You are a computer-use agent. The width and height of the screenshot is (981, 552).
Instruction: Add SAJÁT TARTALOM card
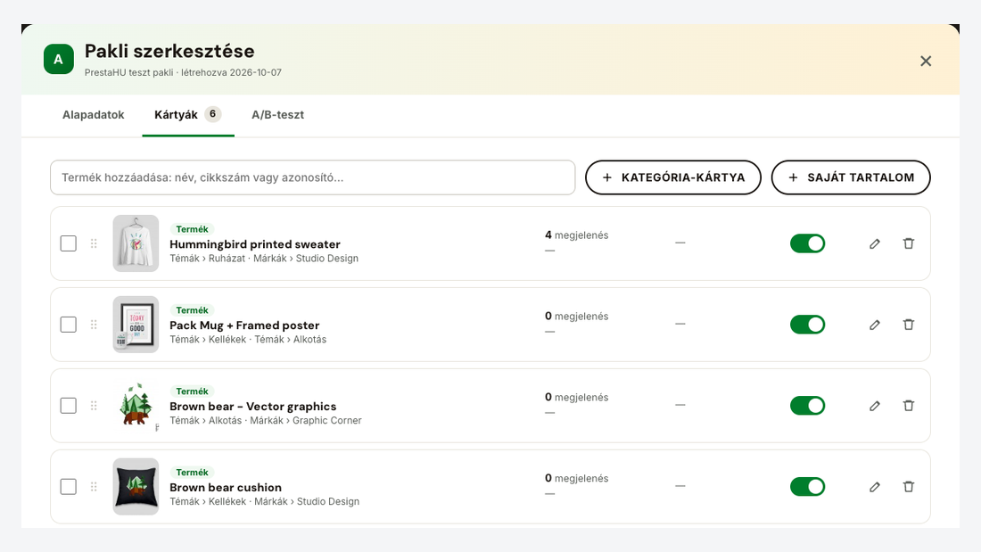851,177
